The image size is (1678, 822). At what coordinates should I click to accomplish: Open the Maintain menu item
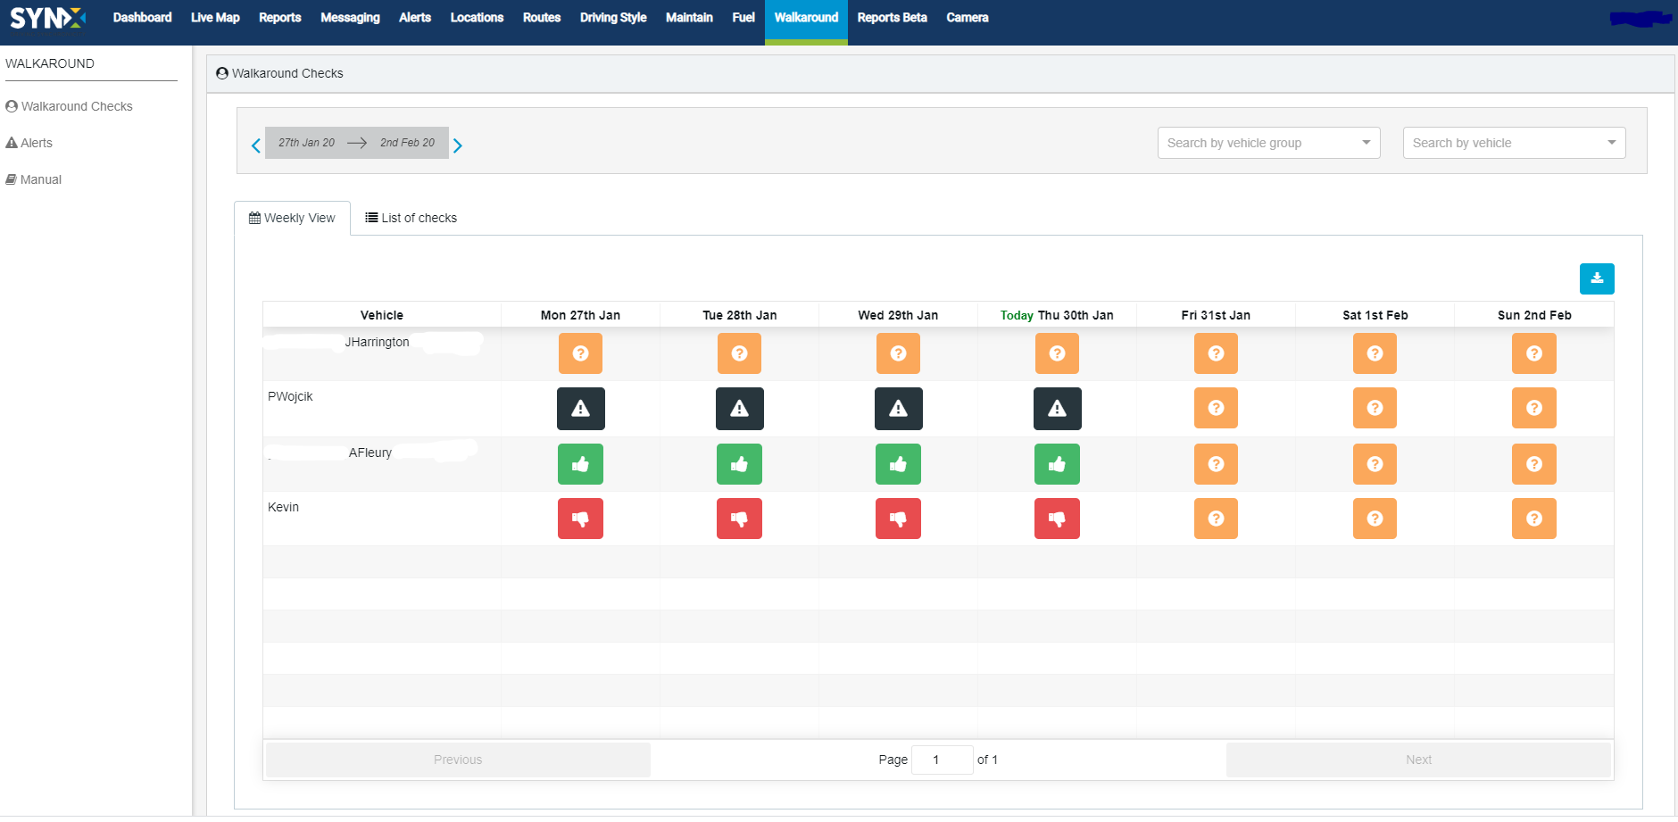click(689, 18)
